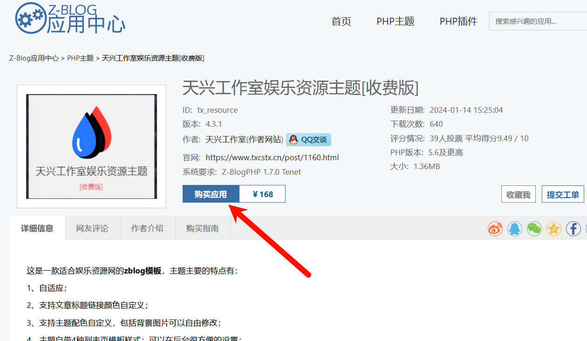Share the page to Facebook

click(x=573, y=228)
